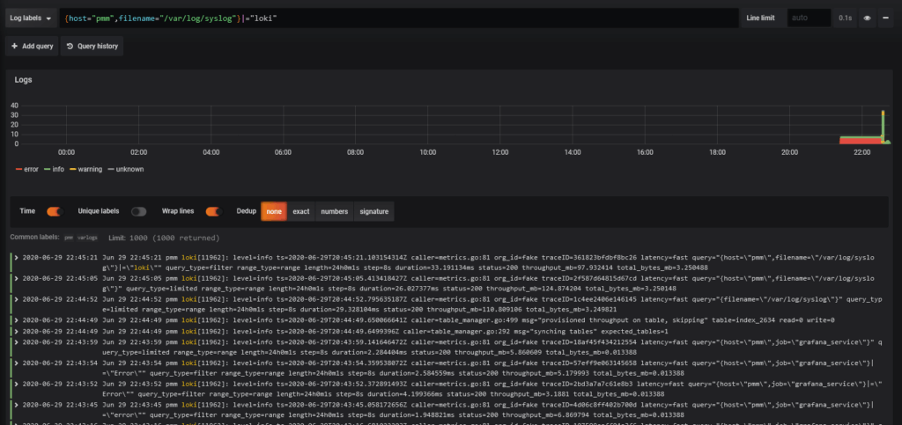Enable the Unique labels toggle
Screen dimensions: 902x425
click(138, 211)
